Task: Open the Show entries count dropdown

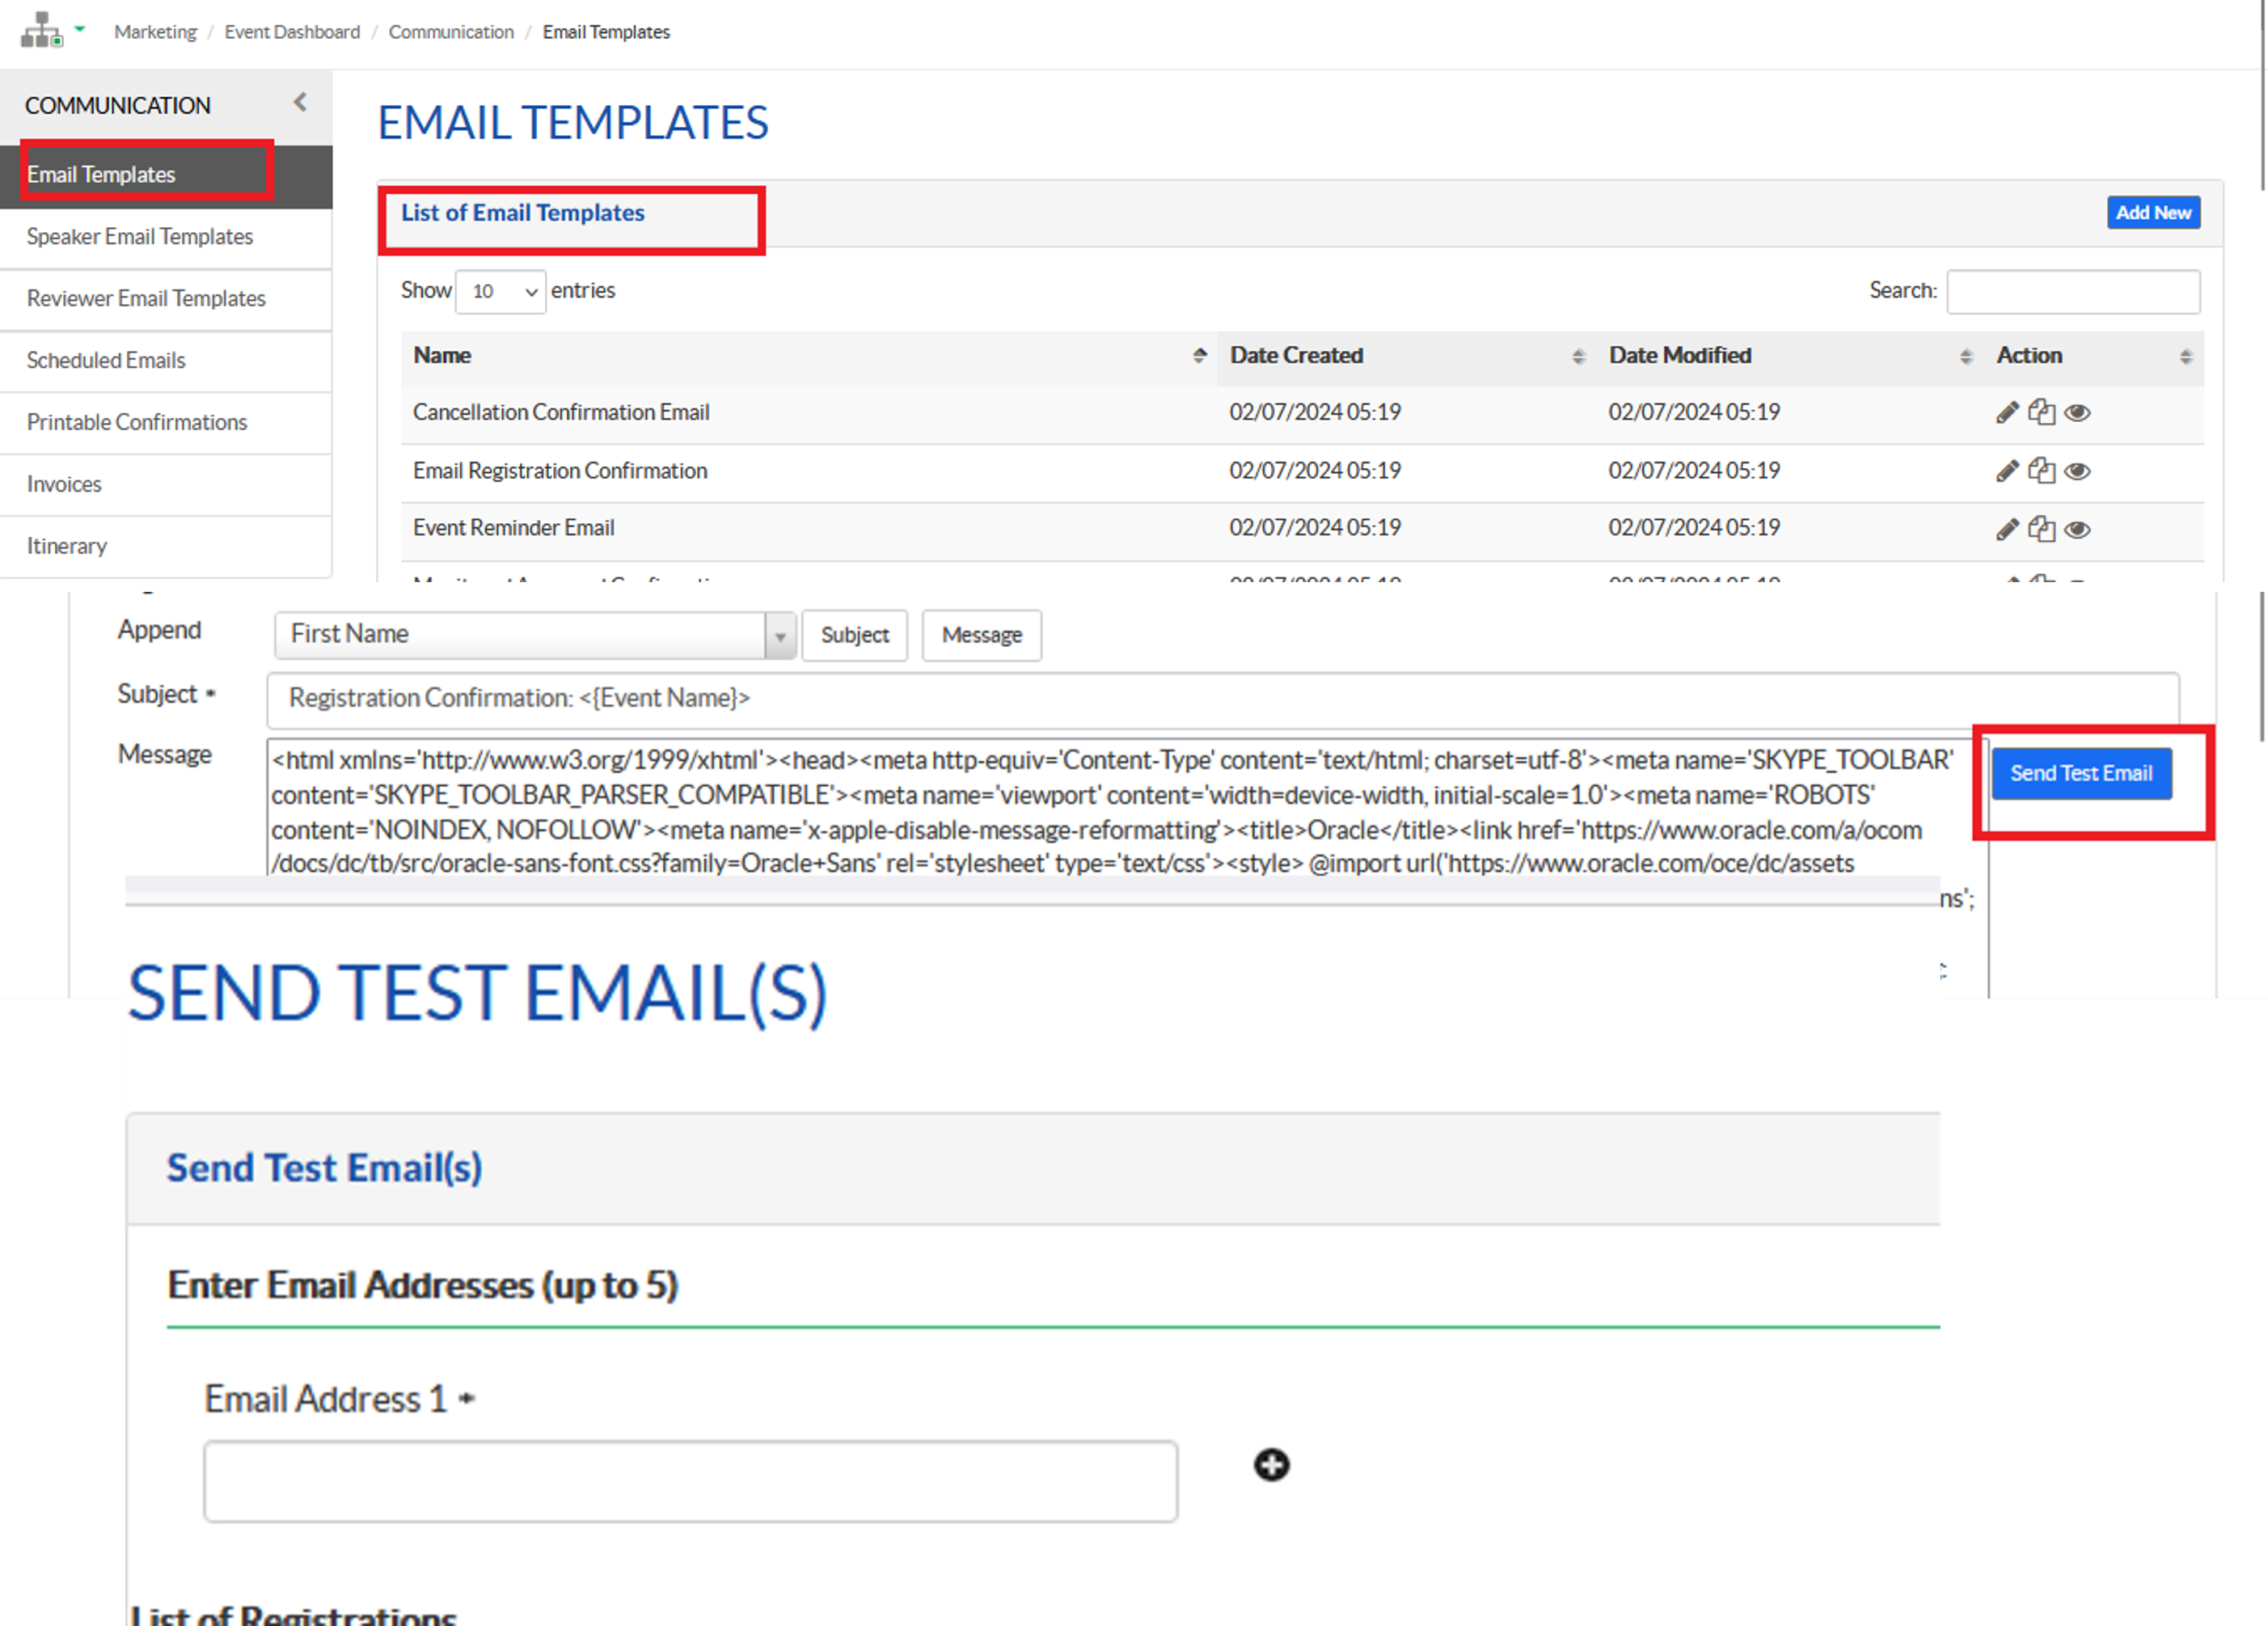Action: coord(500,291)
